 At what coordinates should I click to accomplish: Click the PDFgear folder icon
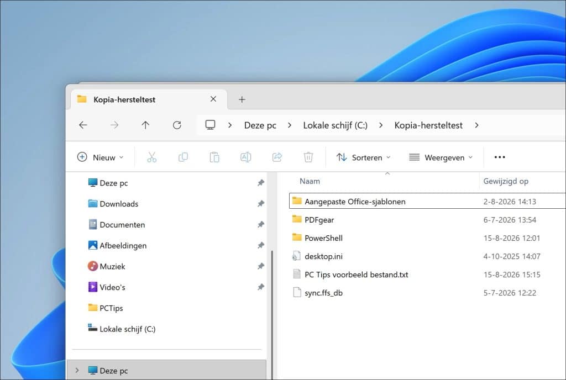[x=297, y=219]
